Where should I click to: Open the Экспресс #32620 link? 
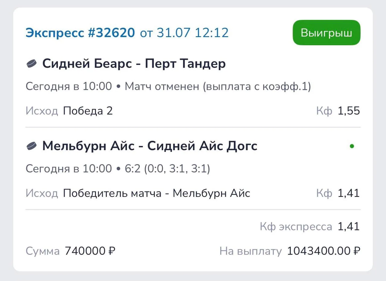tap(80, 33)
